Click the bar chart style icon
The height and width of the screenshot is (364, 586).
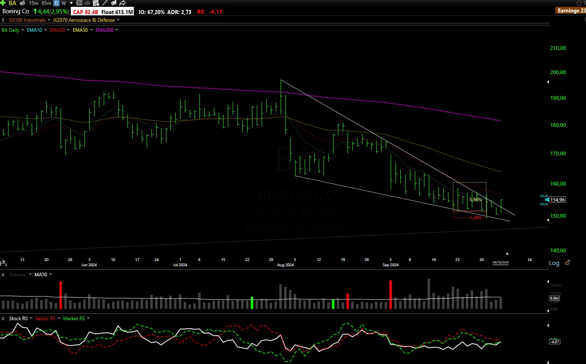(87, 3)
